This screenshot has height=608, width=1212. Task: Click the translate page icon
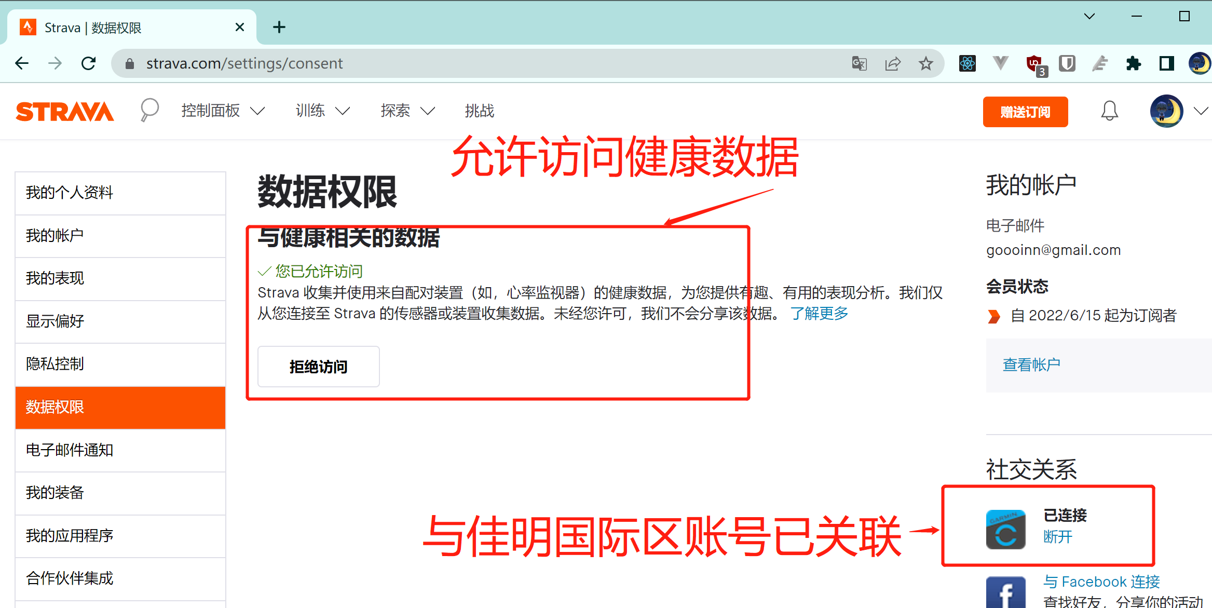pos(859,64)
